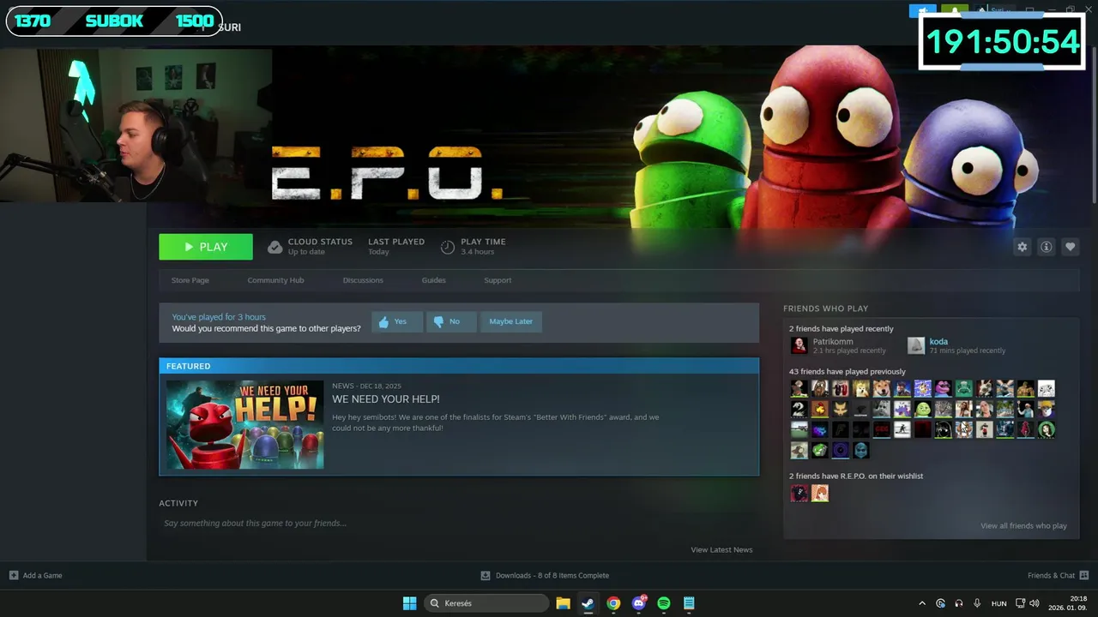Click the cloud status icon
This screenshot has height=617, width=1098.
274,247
